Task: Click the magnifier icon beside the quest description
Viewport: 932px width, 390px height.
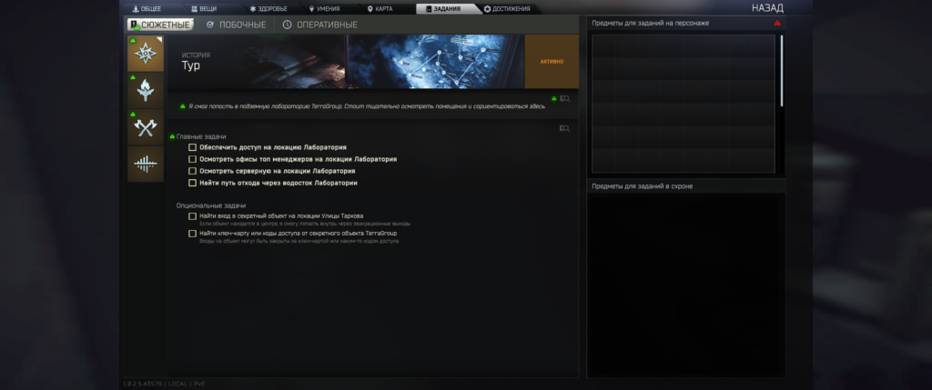Action: click(x=565, y=98)
